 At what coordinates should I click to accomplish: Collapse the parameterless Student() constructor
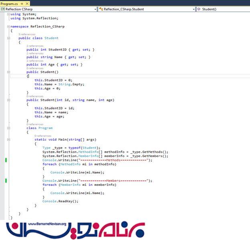click(x=8, y=72)
